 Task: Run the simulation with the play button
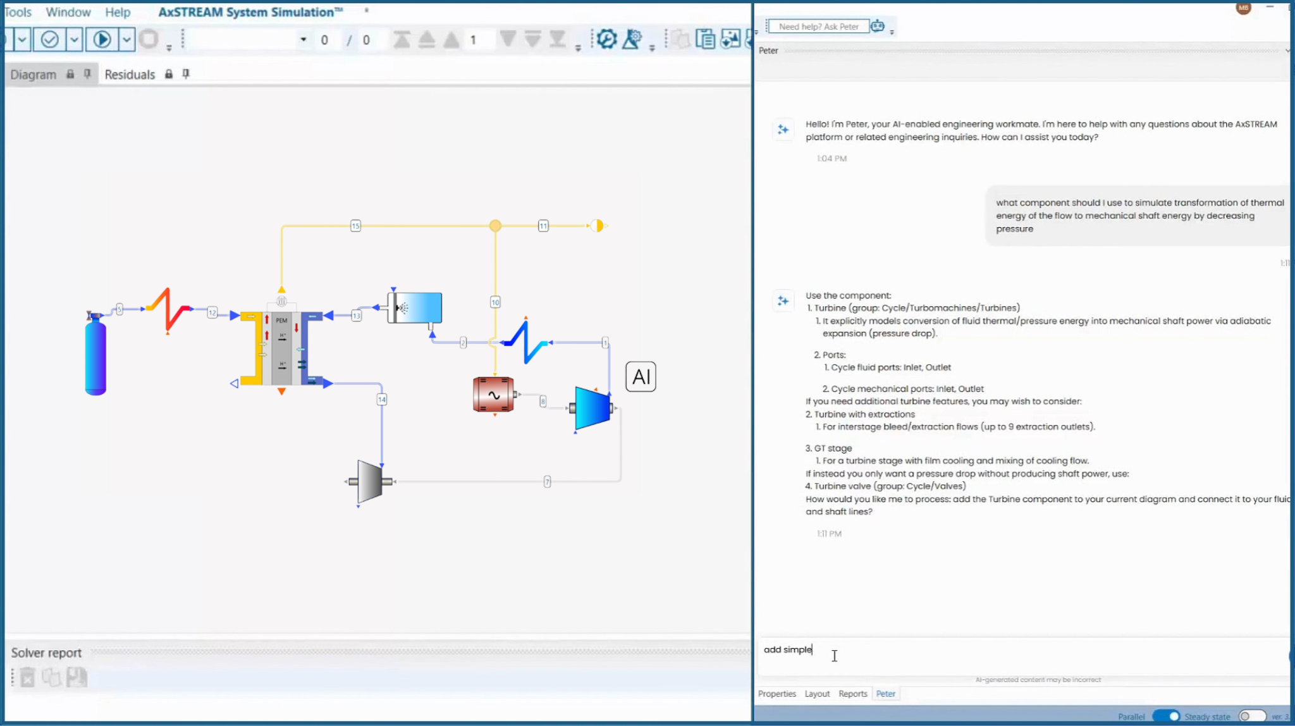102,40
